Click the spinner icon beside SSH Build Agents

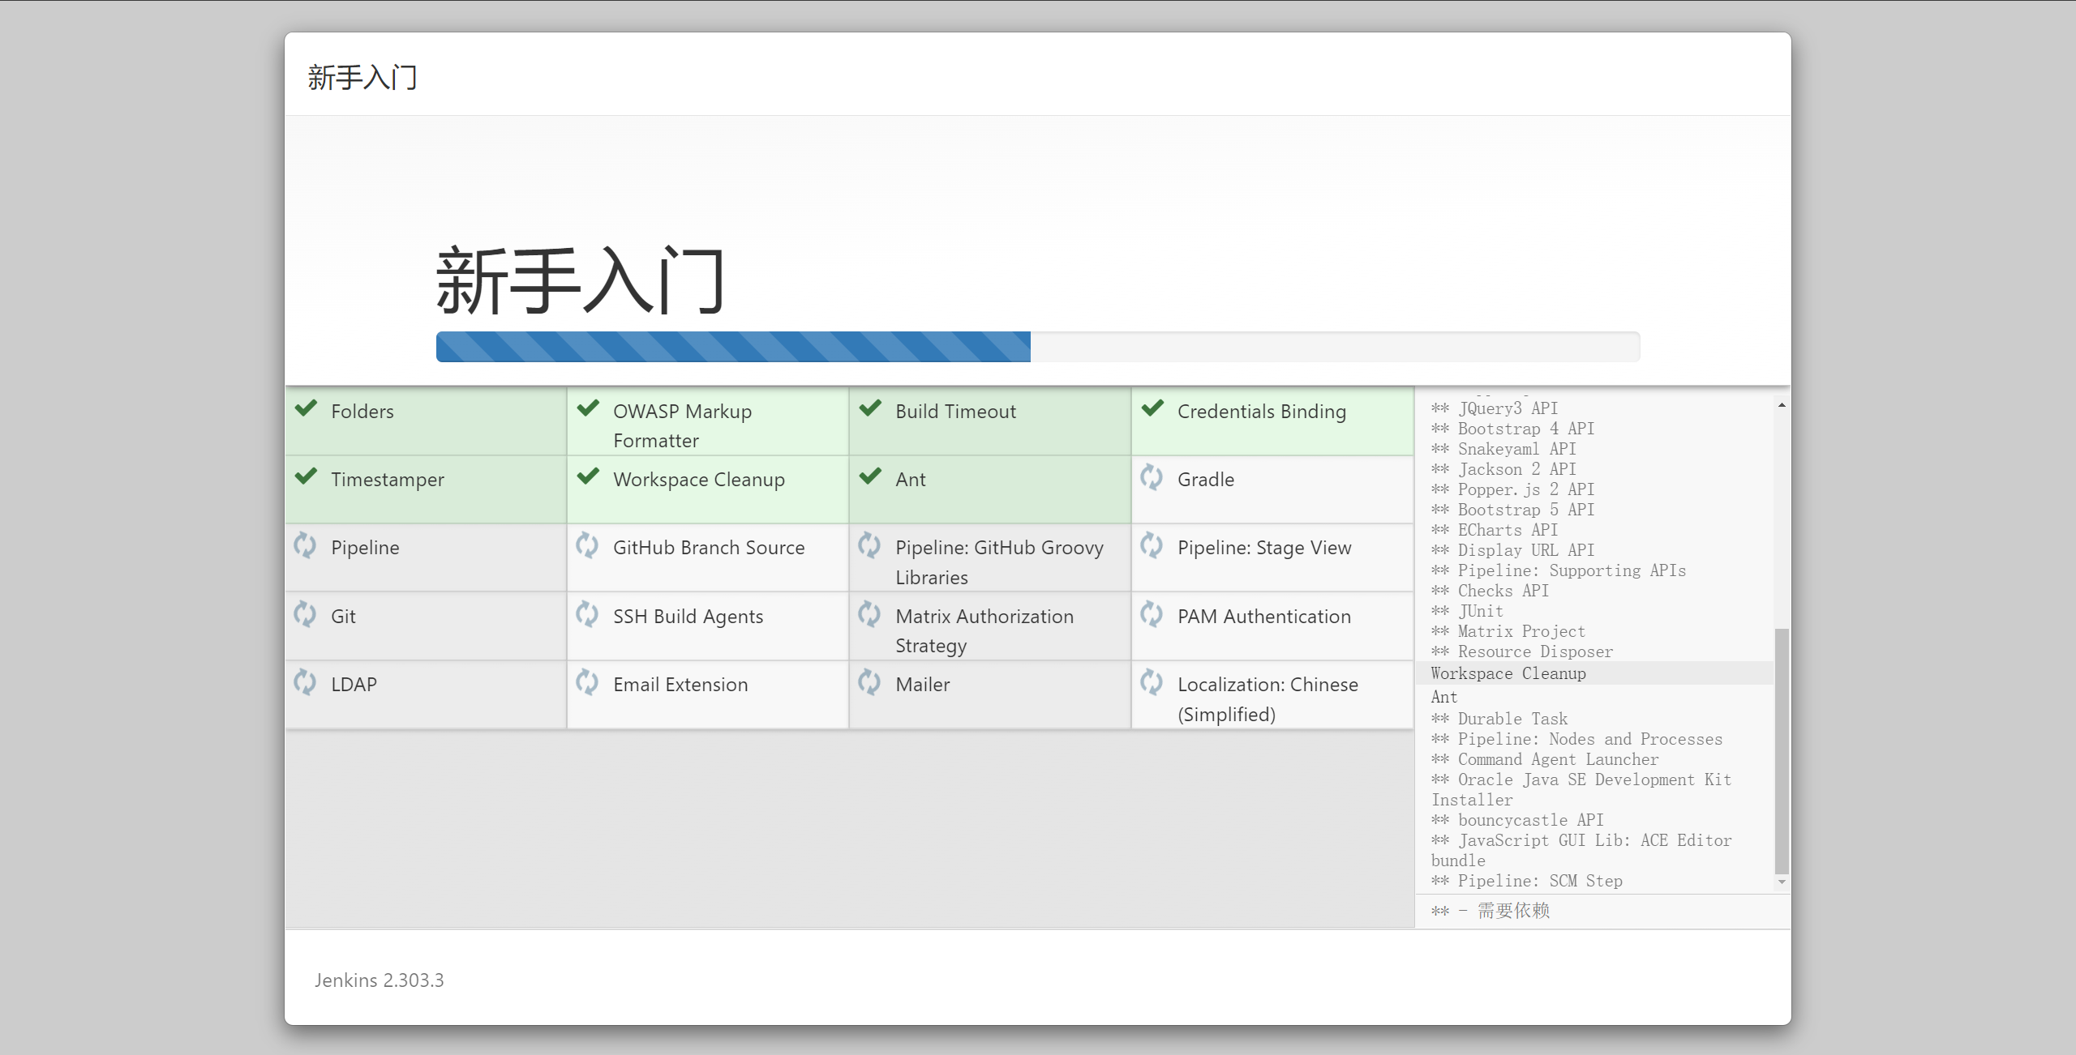587,614
